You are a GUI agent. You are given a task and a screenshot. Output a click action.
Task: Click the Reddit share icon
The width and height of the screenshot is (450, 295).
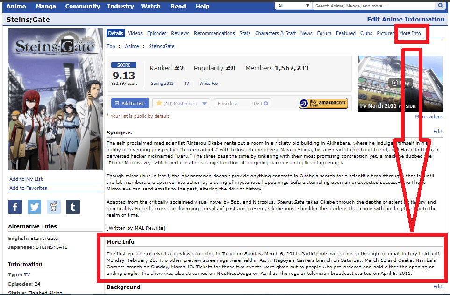(53, 206)
